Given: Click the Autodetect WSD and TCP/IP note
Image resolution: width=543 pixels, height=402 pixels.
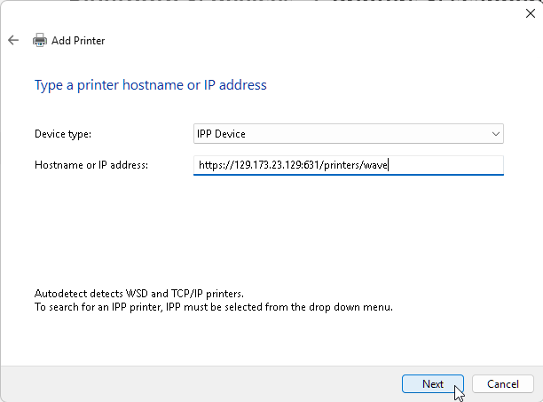Looking at the screenshot, I should pos(138,293).
